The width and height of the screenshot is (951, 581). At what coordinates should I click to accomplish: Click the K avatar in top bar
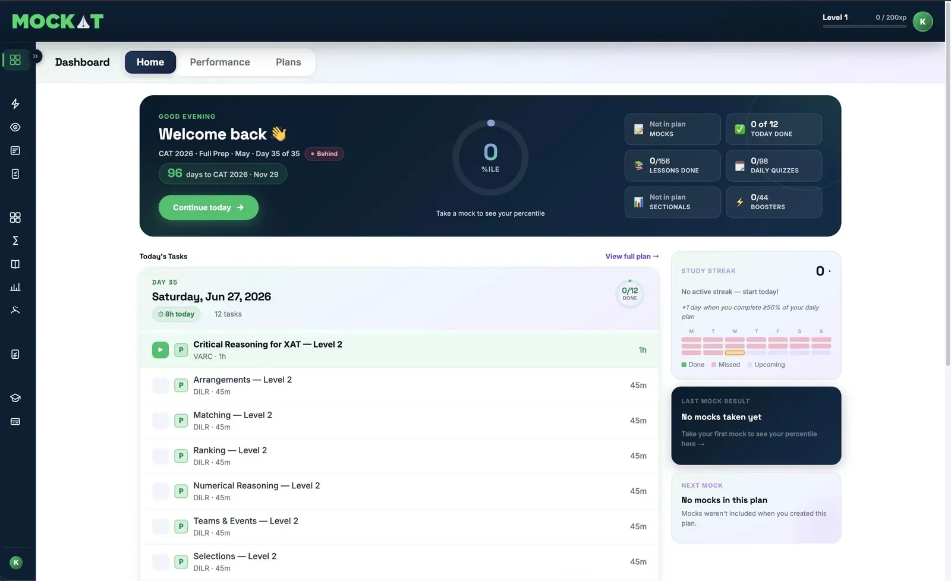(x=922, y=21)
